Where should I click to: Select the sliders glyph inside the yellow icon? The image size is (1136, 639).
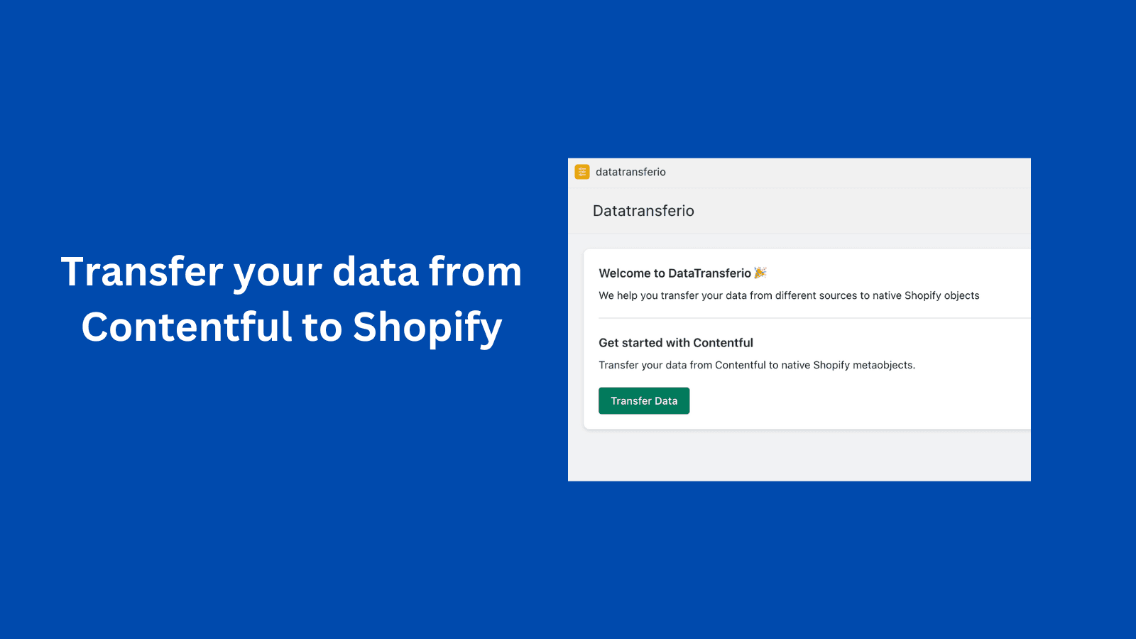point(581,171)
